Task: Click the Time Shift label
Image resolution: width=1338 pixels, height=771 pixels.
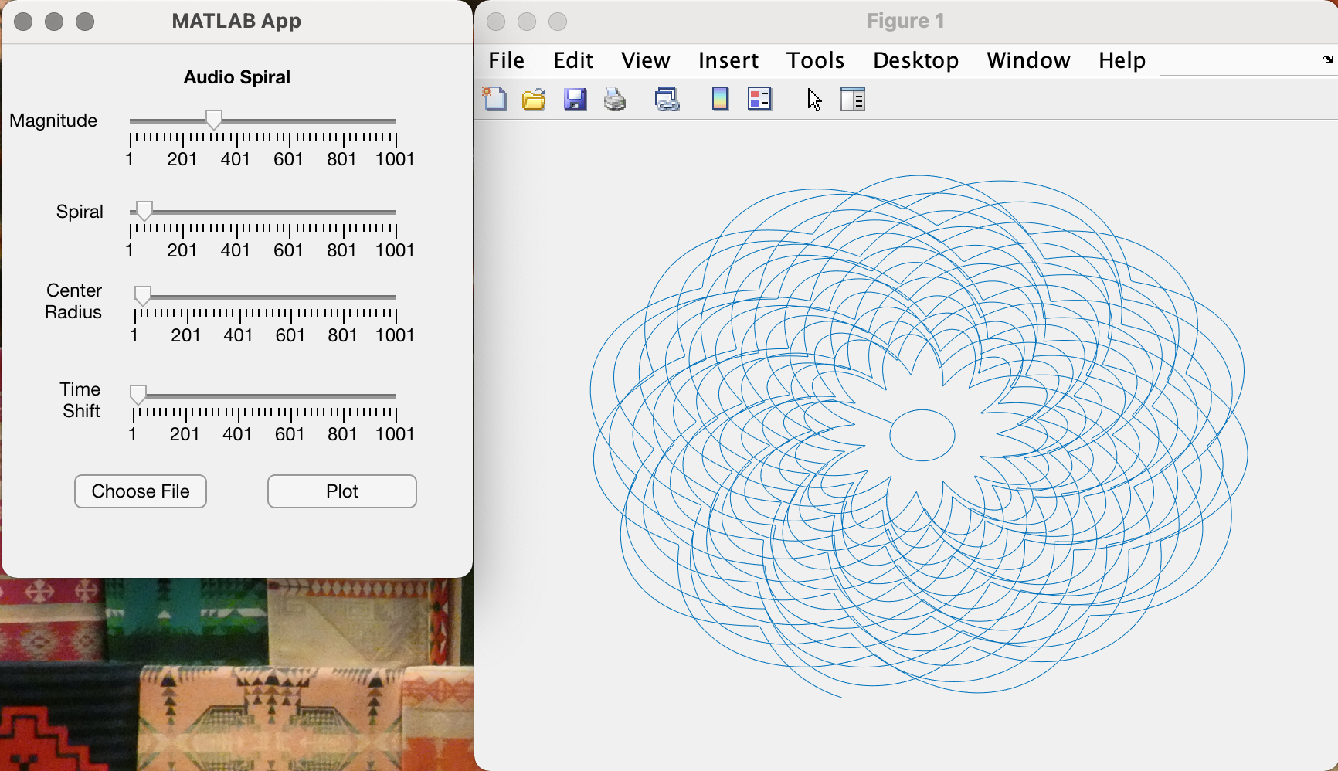Action: pos(81,400)
